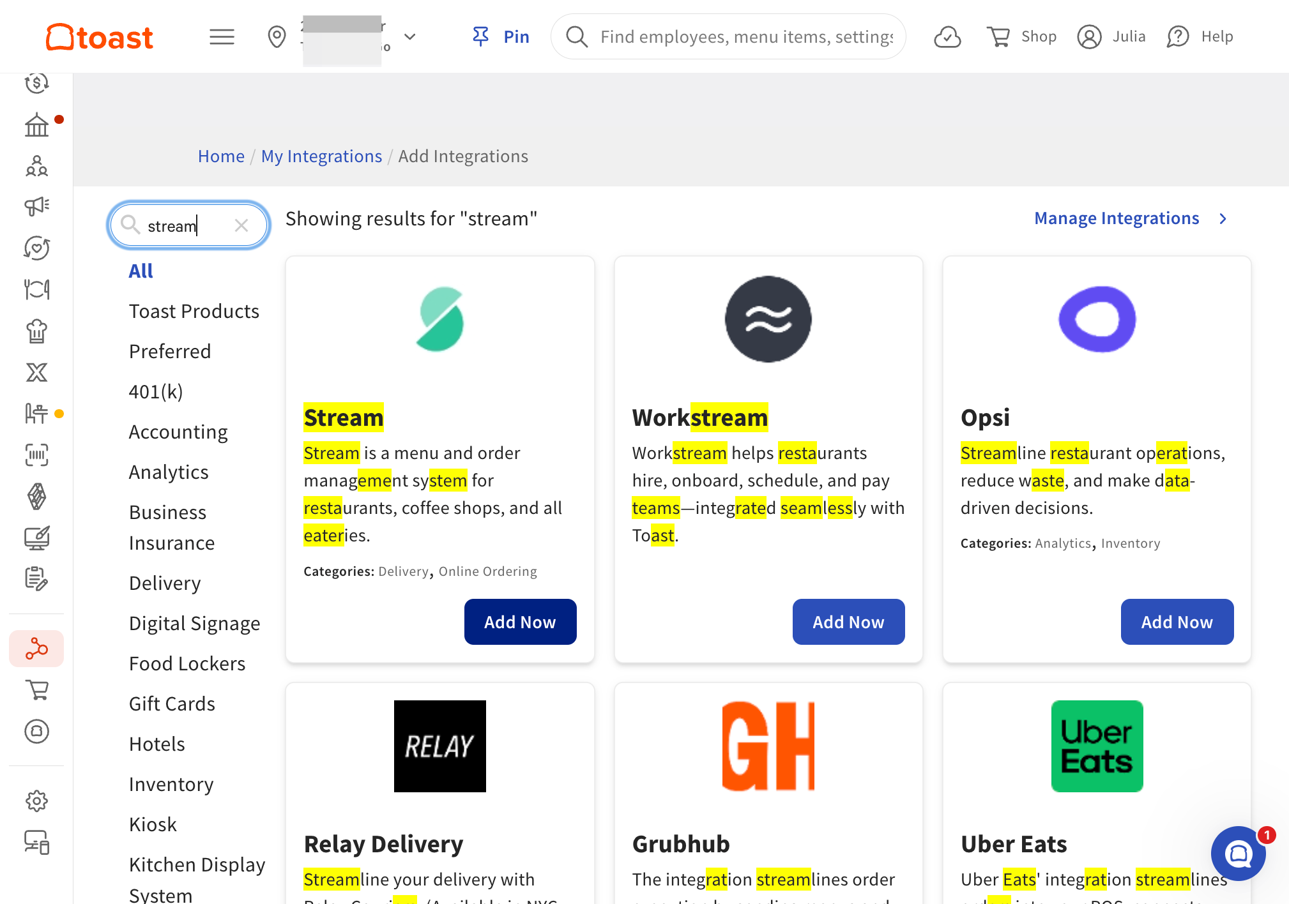The image size is (1289, 904).
Task: Add the Opsi integration now
Action: point(1177,622)
